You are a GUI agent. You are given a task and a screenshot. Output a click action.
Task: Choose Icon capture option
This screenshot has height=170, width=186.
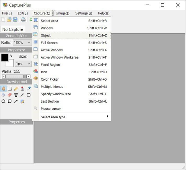(x=71, y=72)
